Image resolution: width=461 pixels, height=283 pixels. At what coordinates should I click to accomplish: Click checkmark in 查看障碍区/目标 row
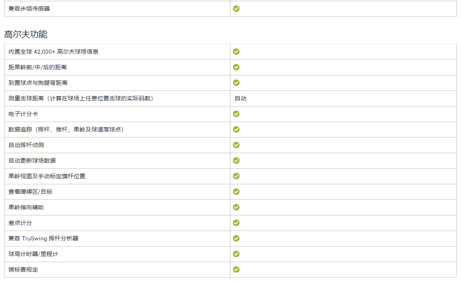tap(236, 192)
